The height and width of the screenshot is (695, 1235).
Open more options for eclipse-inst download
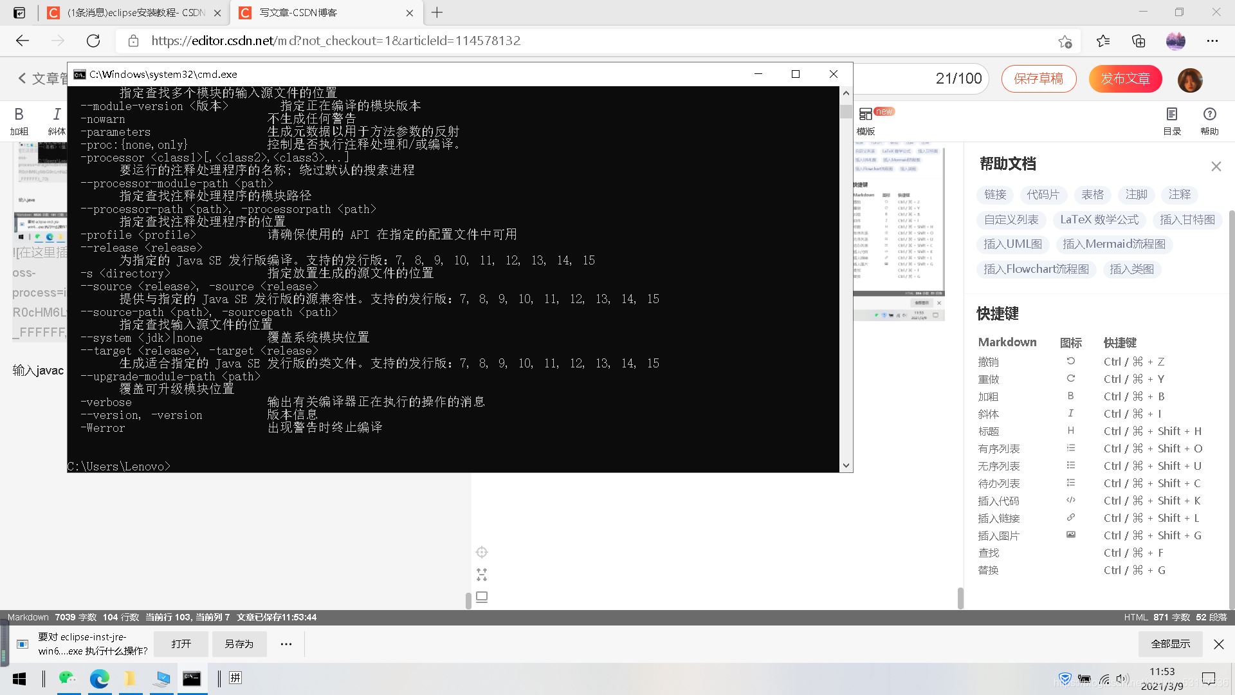point(286,644)
